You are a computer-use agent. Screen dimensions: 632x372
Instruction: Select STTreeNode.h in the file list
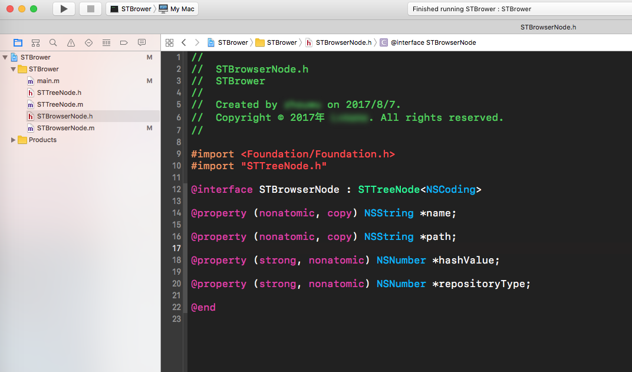coord(59,93)
